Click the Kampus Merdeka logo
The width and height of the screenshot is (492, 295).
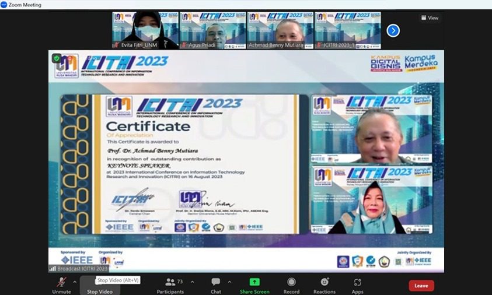(421, 64)
